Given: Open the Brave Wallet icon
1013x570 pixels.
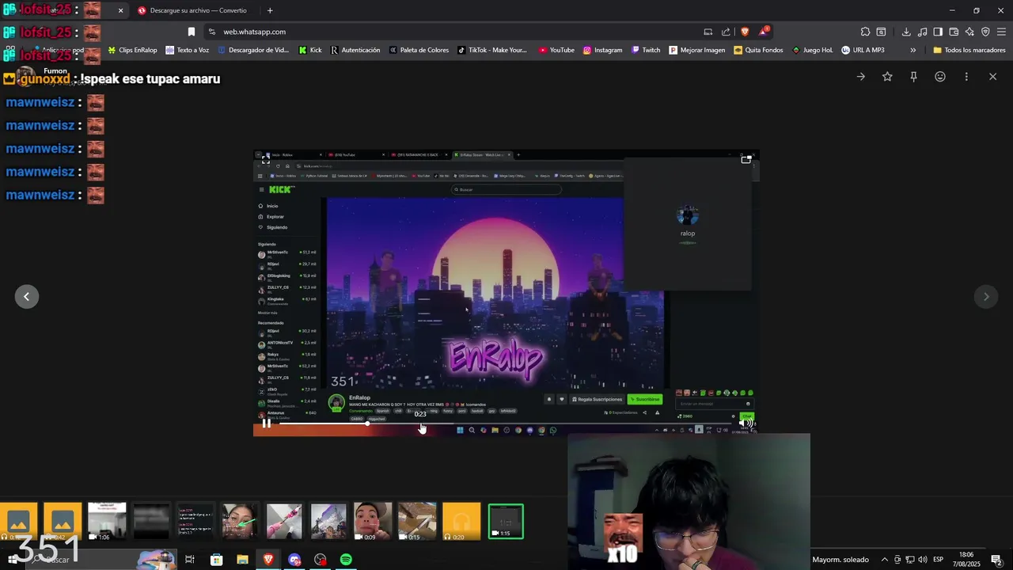Looking at the screenshot, I should (x=954, y=32).
